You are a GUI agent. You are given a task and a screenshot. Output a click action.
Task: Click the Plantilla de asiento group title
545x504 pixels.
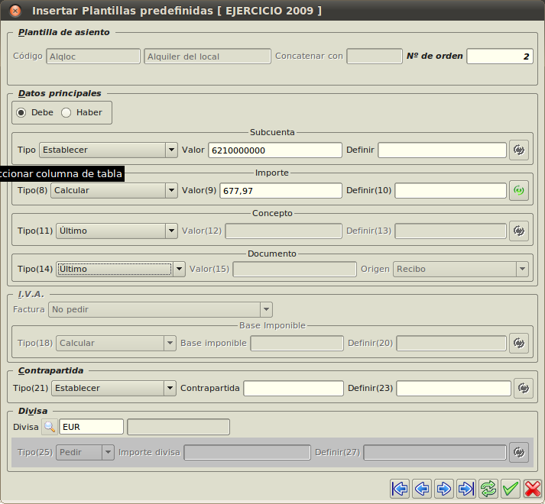pos(64,32)
